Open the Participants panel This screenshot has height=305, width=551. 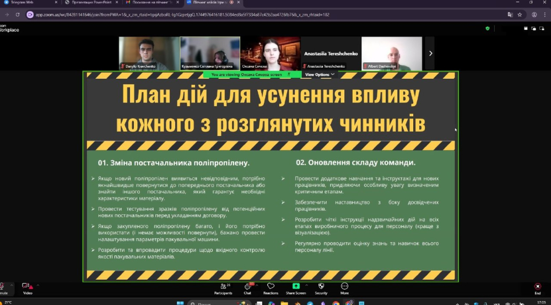(x=223, y=287)
